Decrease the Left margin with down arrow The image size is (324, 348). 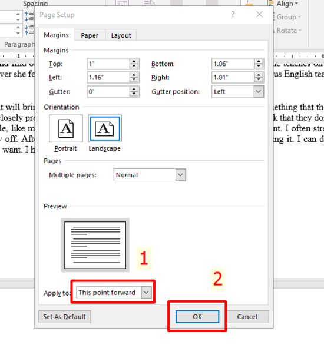134,80
